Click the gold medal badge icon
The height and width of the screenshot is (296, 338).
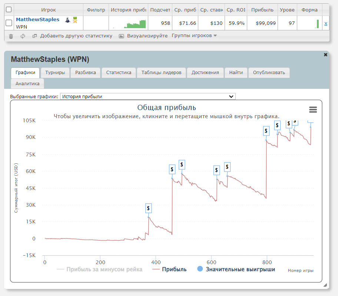pyautogui.click(x=75, y=20)
